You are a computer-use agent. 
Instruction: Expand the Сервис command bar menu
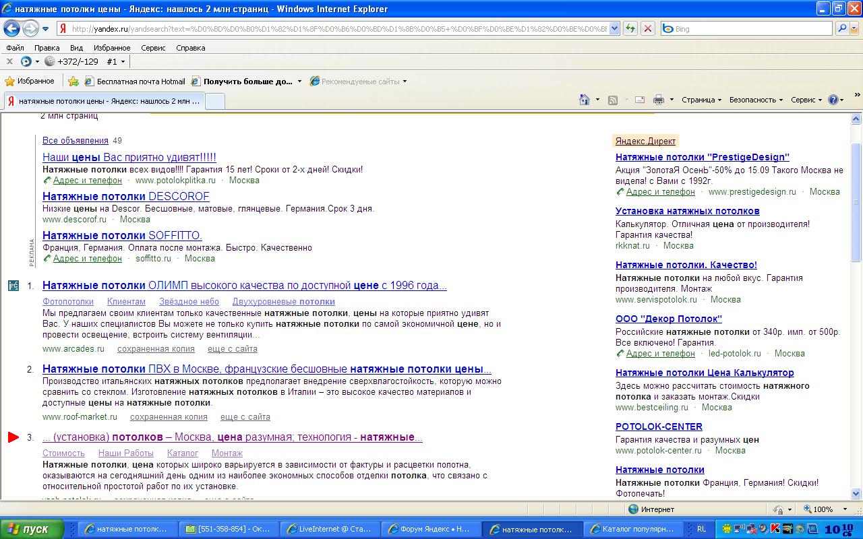click(x=806, y=100)
